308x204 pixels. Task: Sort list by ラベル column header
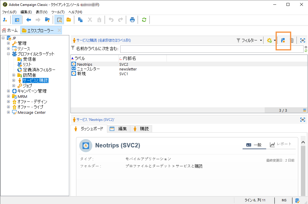coord(95,58)
